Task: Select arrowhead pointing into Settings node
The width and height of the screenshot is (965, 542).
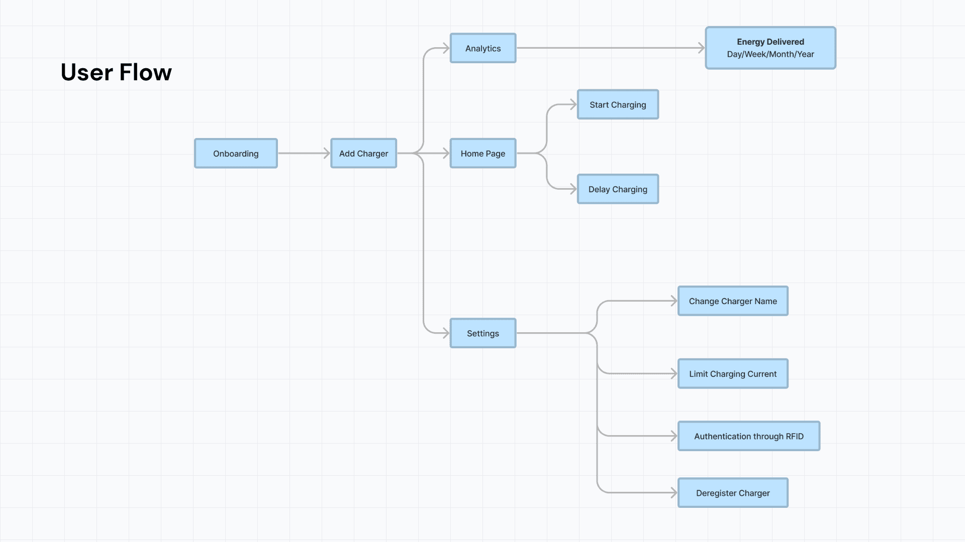Action: click(x=446, y=333)
